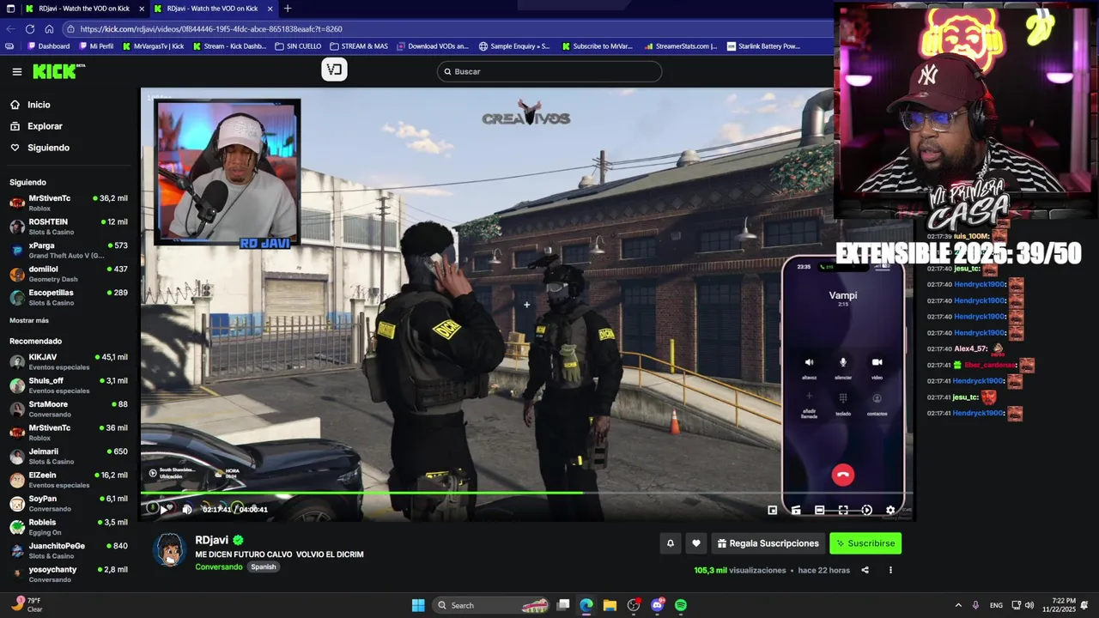Click the notification bell for RDjavi
The width and height of the screenshot is (1099, 618).
tap(671, 543)
